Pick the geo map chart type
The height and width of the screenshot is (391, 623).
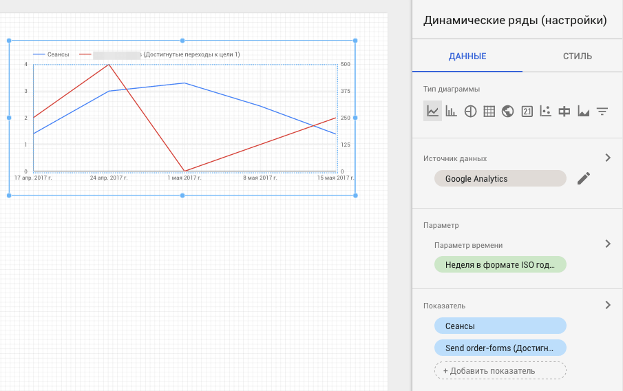coord(508,111)
